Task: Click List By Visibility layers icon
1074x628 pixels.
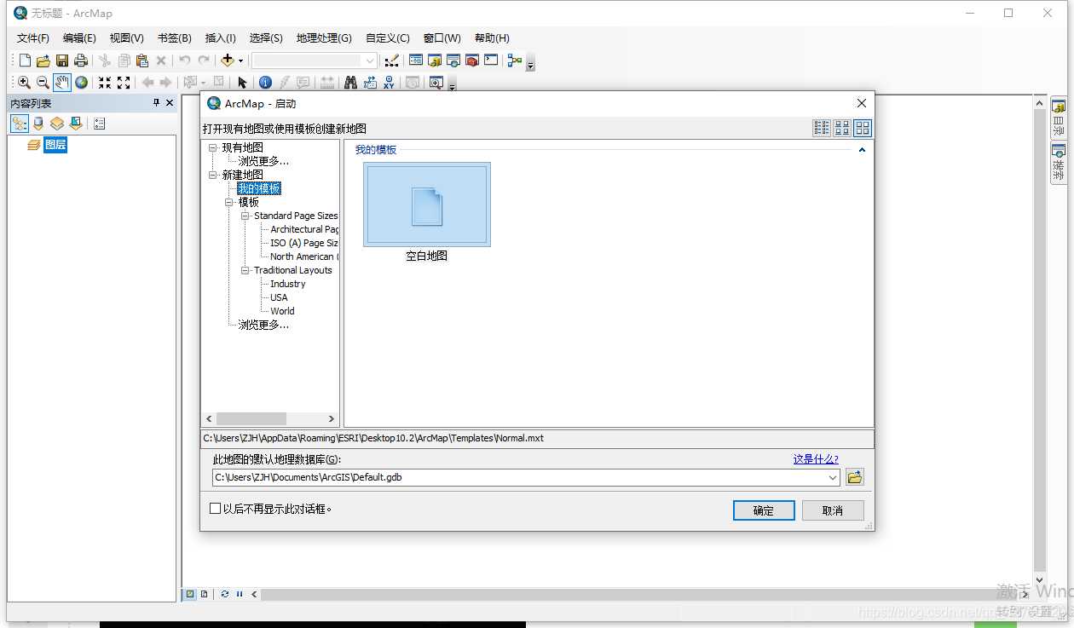Action: [57, 124]
